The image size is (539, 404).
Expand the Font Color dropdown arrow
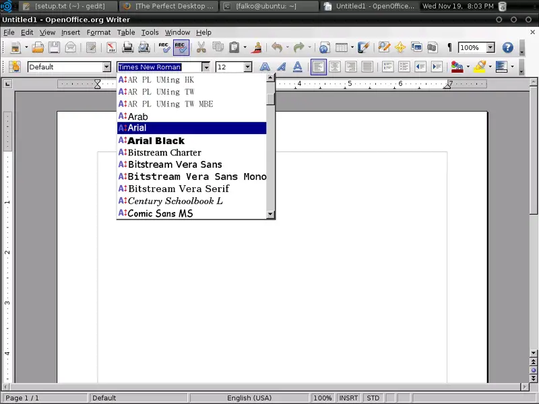[468, 67]
